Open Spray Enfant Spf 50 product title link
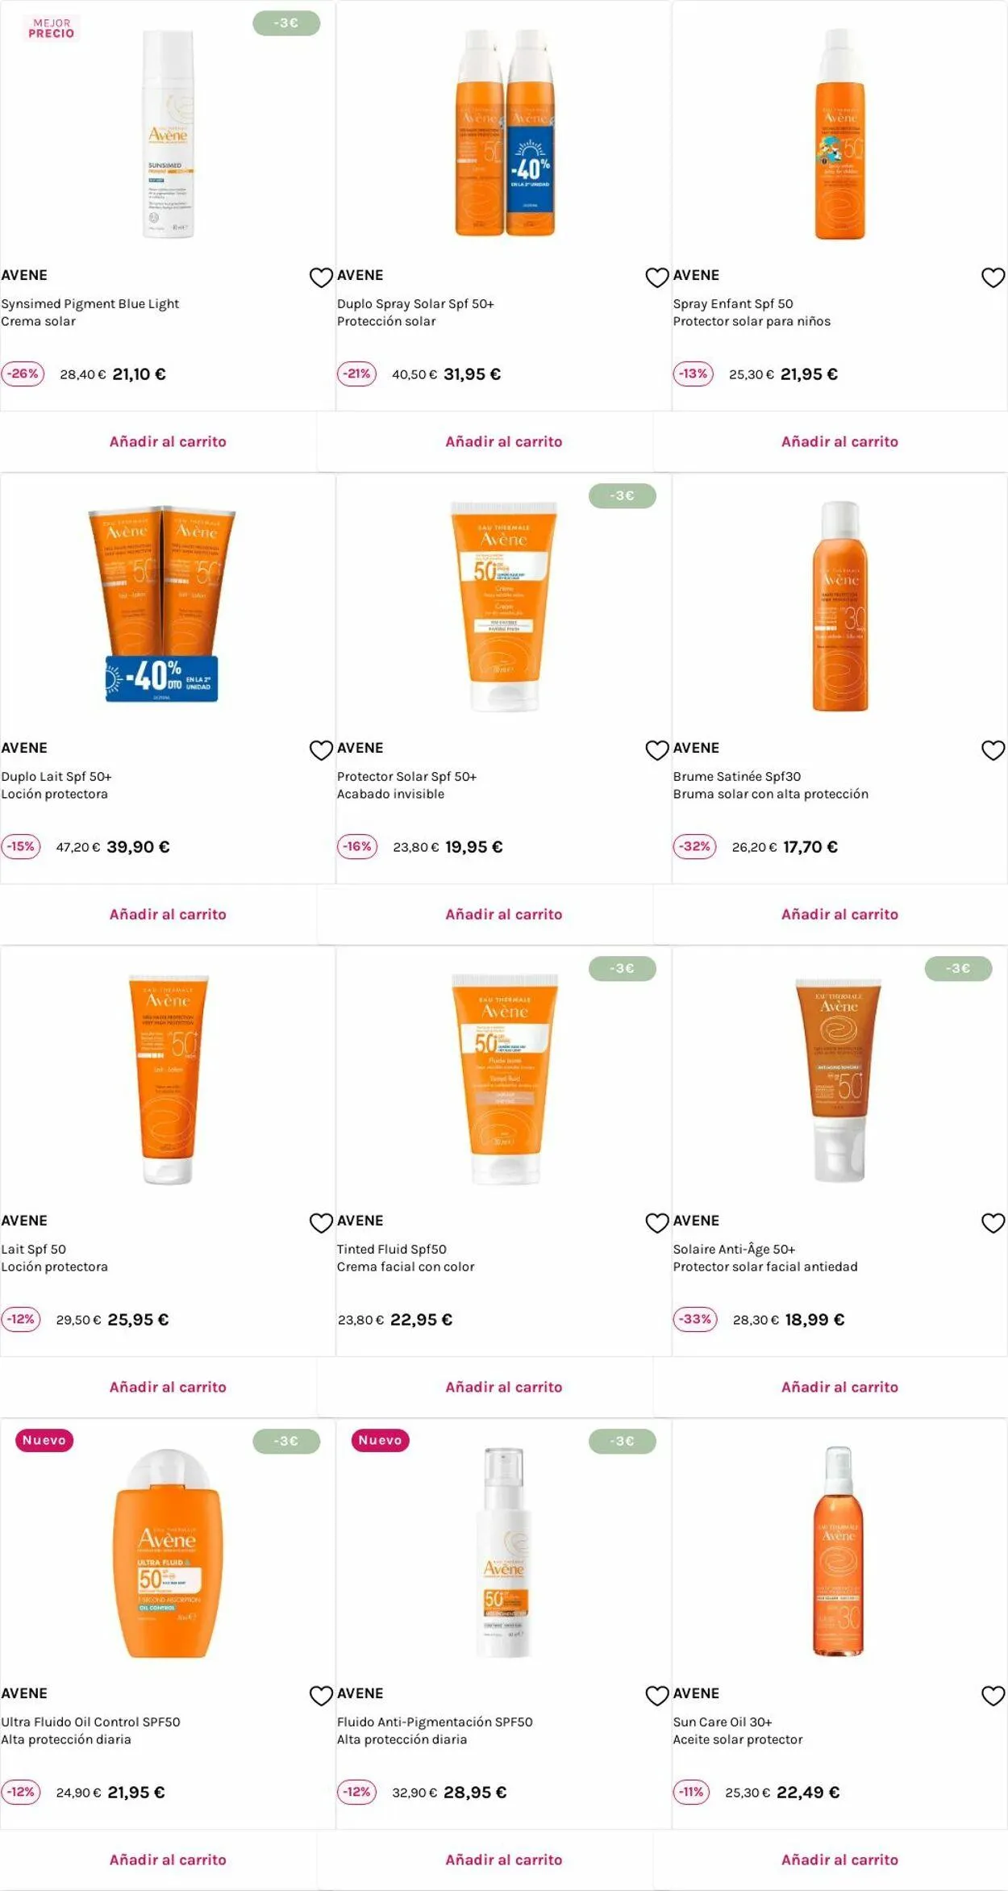Image resolution: width=1008 pixels, height=1891 pixels. 733,303
